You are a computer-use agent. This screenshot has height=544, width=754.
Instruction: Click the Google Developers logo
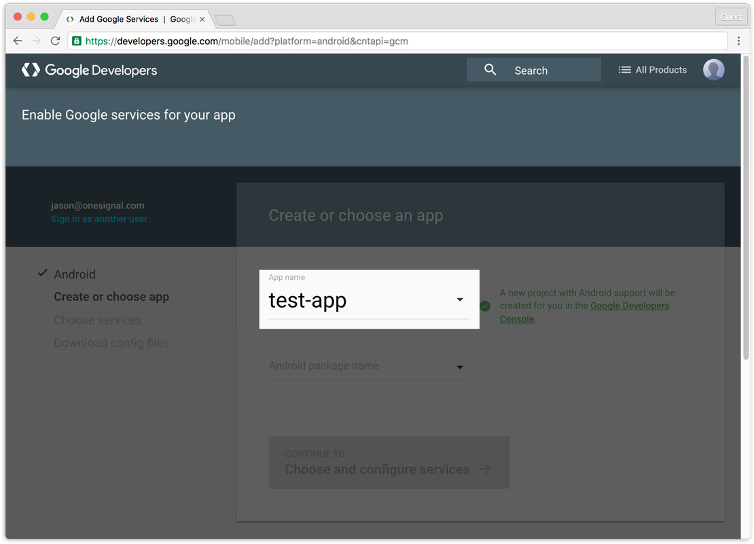90,70
